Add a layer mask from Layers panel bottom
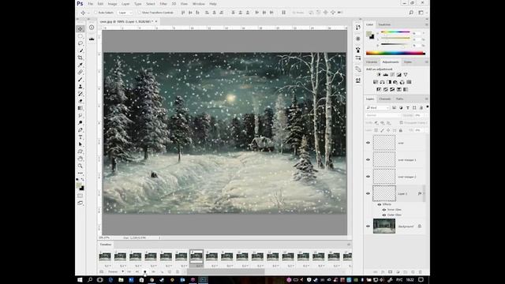The width and height of the screenshot is (505, 284). pyautogui.click(x=390, y=272)
